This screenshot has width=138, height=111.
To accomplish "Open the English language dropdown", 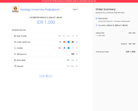I will pyautogui.click(x=76, y=9).
